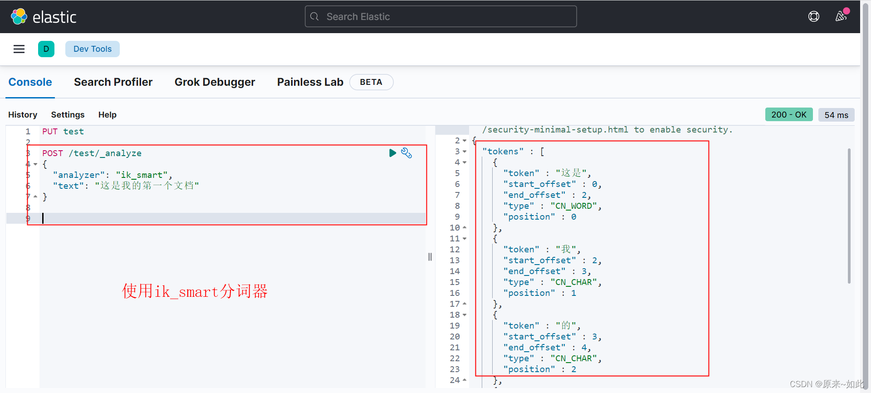This screenshot has height=393, width=871.
Task: Click the POST /test/_analyze line
Action: (x=92, y=153)
